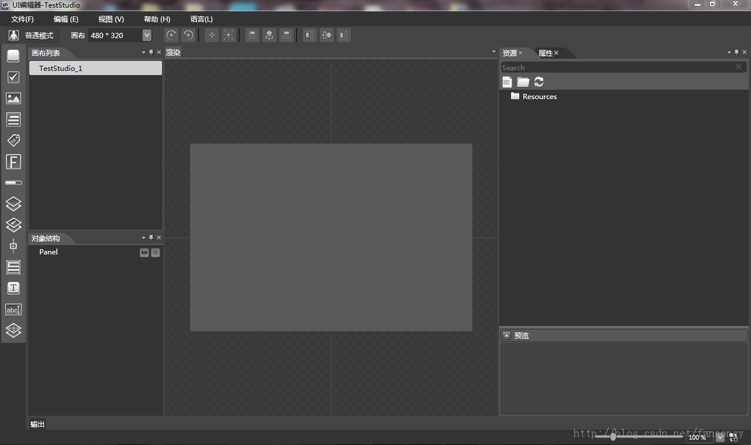
Task: Select the price-tag label widget icon
Action: click(x=13, y=140)
